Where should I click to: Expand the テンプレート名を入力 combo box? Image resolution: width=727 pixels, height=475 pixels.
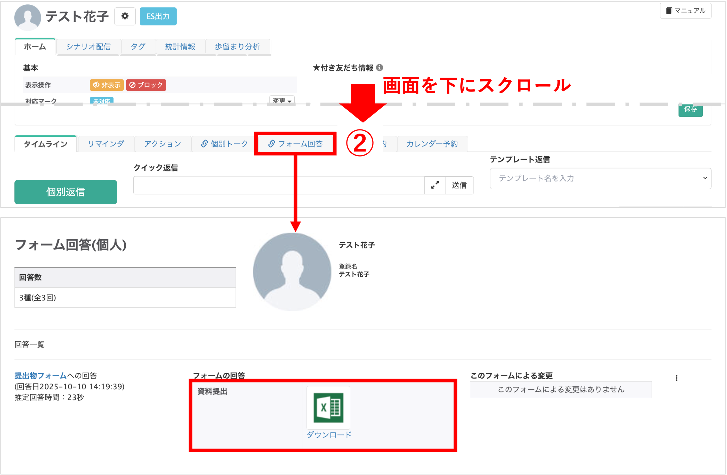(x=600, y=178)
